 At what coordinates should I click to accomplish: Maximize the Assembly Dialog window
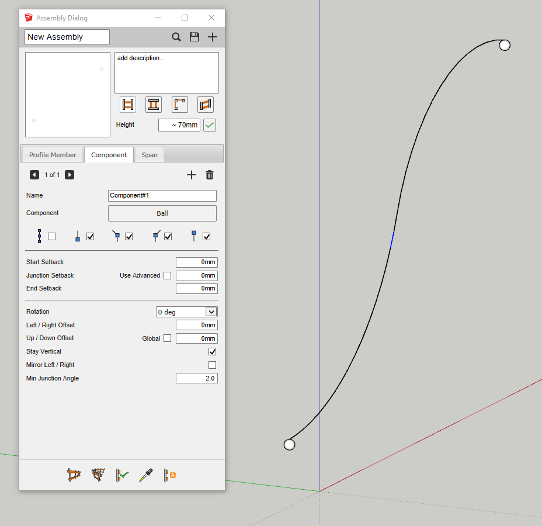click(185, 18)
